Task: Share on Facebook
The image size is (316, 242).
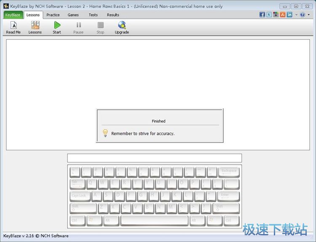Action: point(262,15)
